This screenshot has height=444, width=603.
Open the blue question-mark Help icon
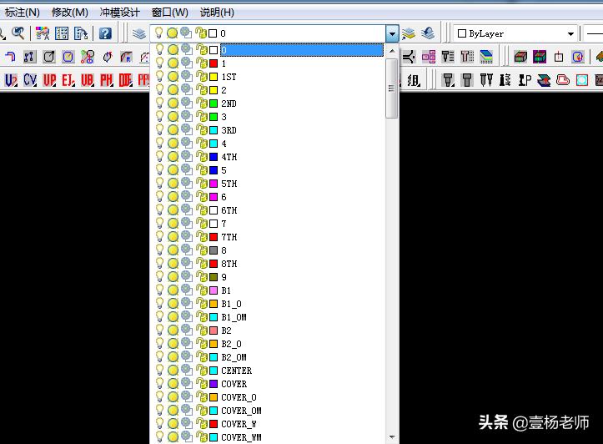105,34
